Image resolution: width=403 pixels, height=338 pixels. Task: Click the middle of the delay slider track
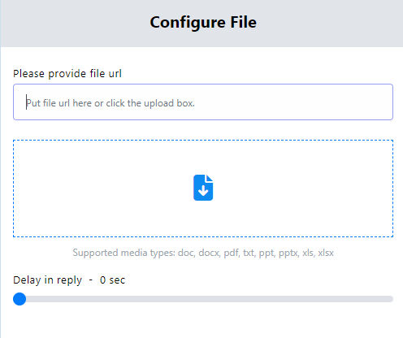coord(203,299)
